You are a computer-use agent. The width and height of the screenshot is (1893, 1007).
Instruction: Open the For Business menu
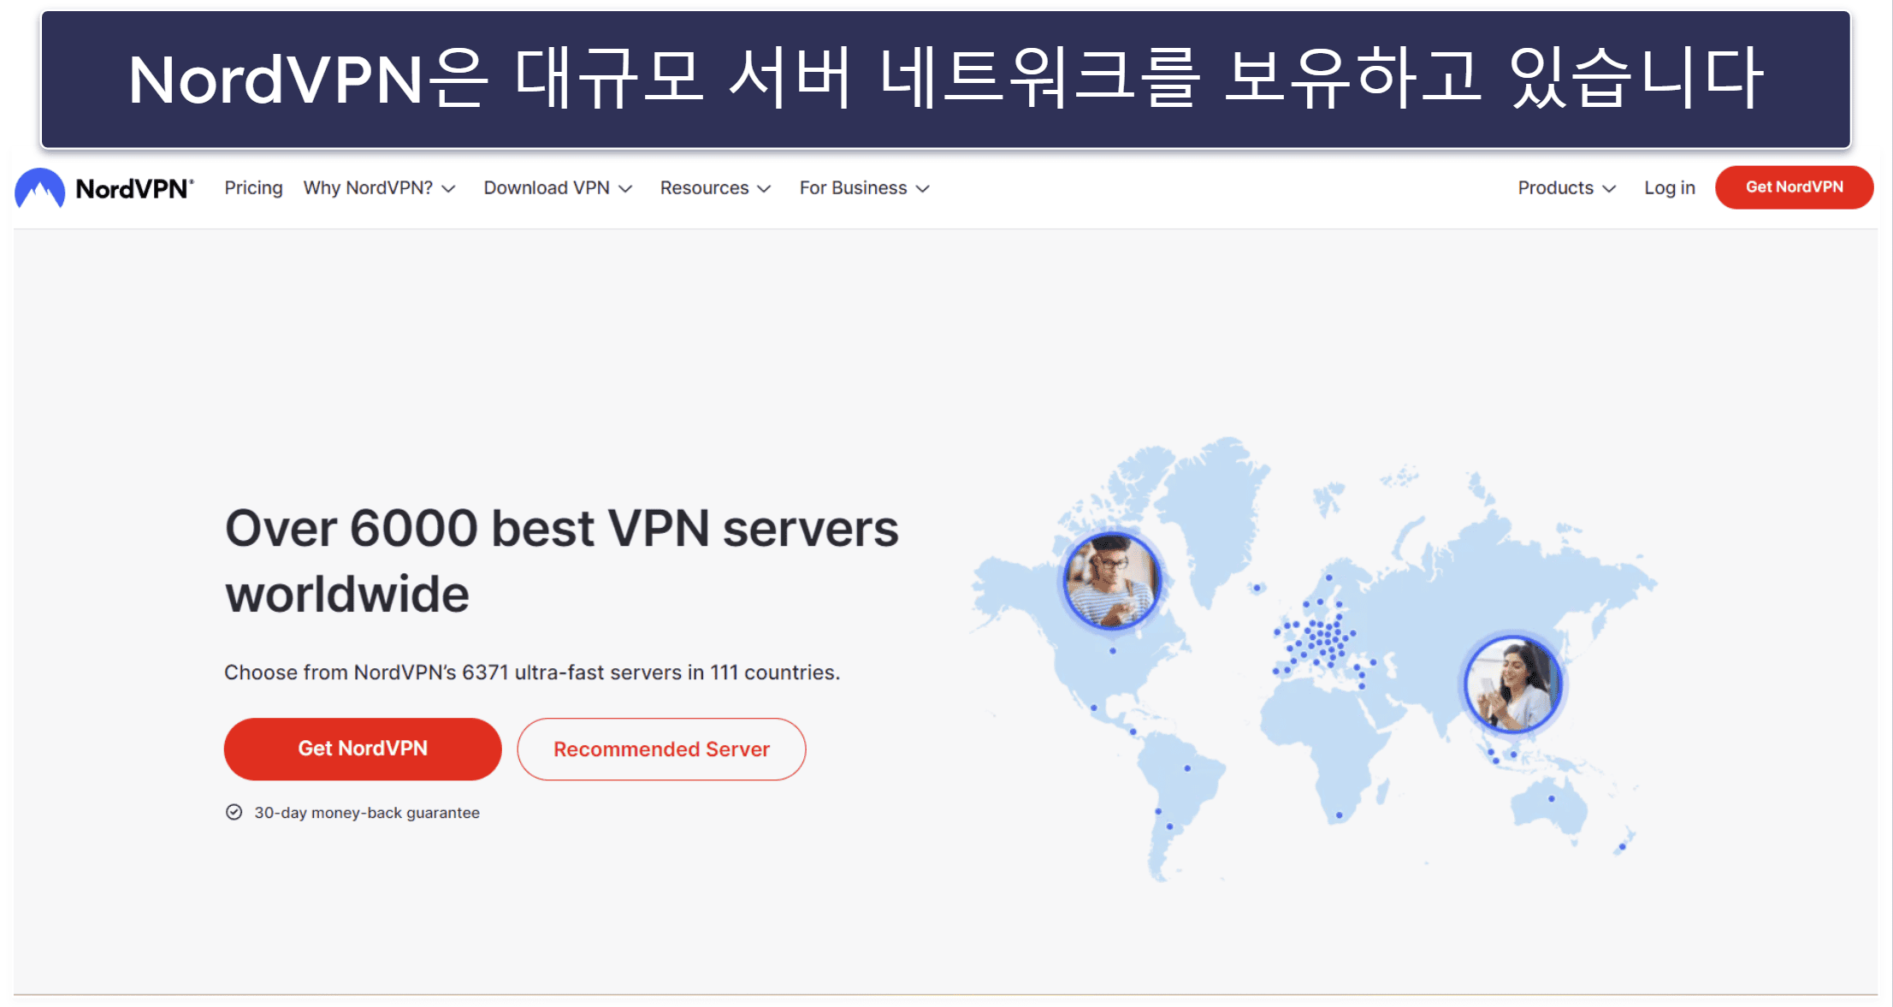click(864, 188)
